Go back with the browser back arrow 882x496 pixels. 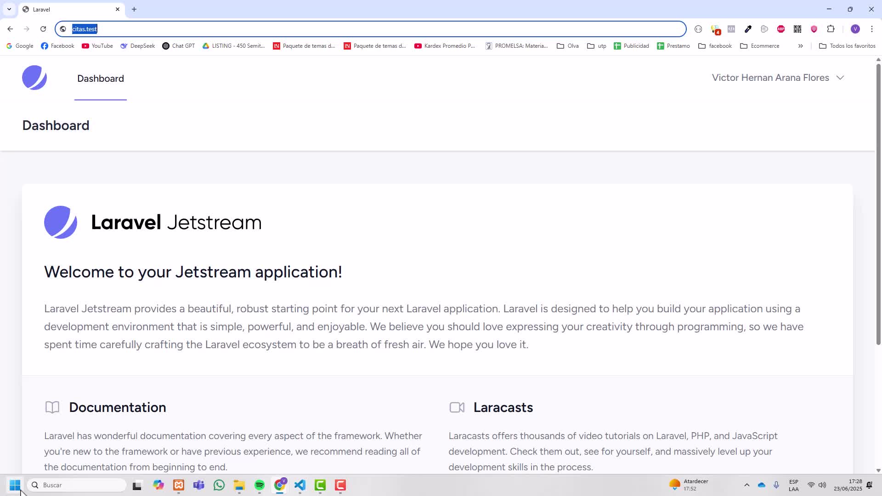(10, 29)
